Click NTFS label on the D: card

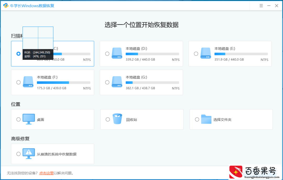[176, 60]
